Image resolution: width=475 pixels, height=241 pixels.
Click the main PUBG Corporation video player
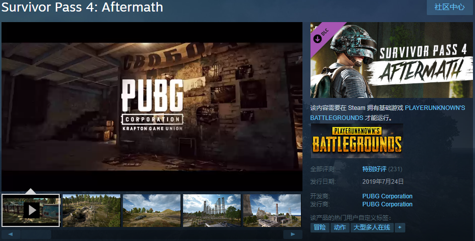coord(152,107)
